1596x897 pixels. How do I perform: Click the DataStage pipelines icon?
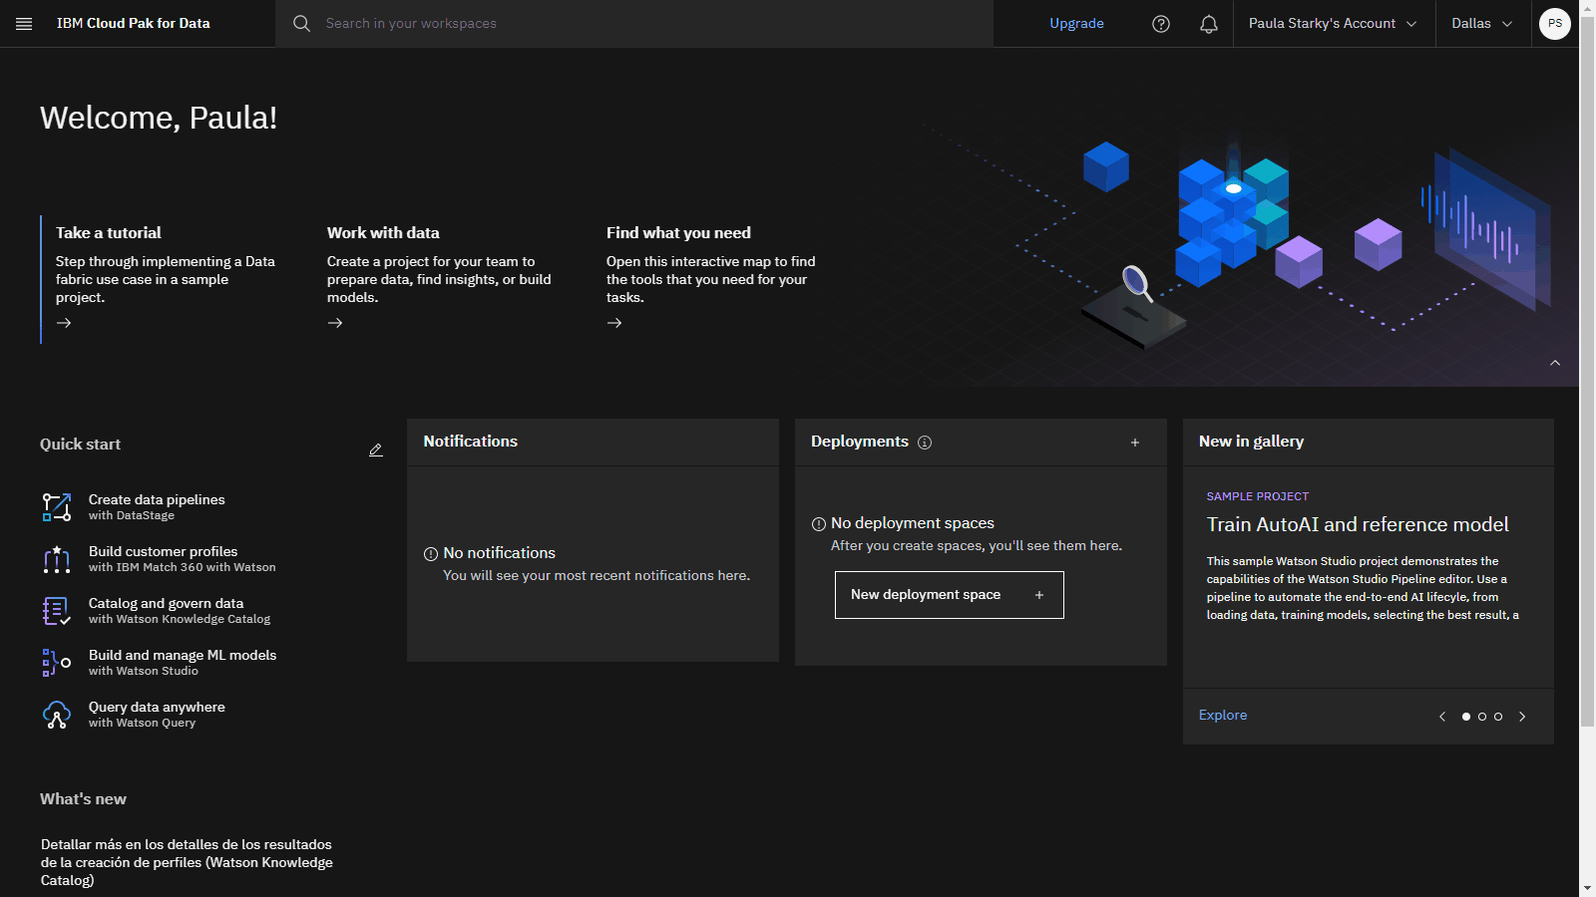57,507
